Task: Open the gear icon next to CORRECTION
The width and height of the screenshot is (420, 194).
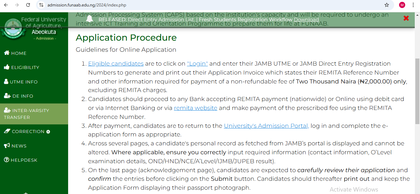Action: 48,131
